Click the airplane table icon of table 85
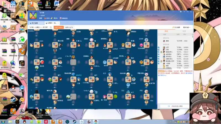Image resolution: width=221 pixels, height=124 pixels. [37, 79]
